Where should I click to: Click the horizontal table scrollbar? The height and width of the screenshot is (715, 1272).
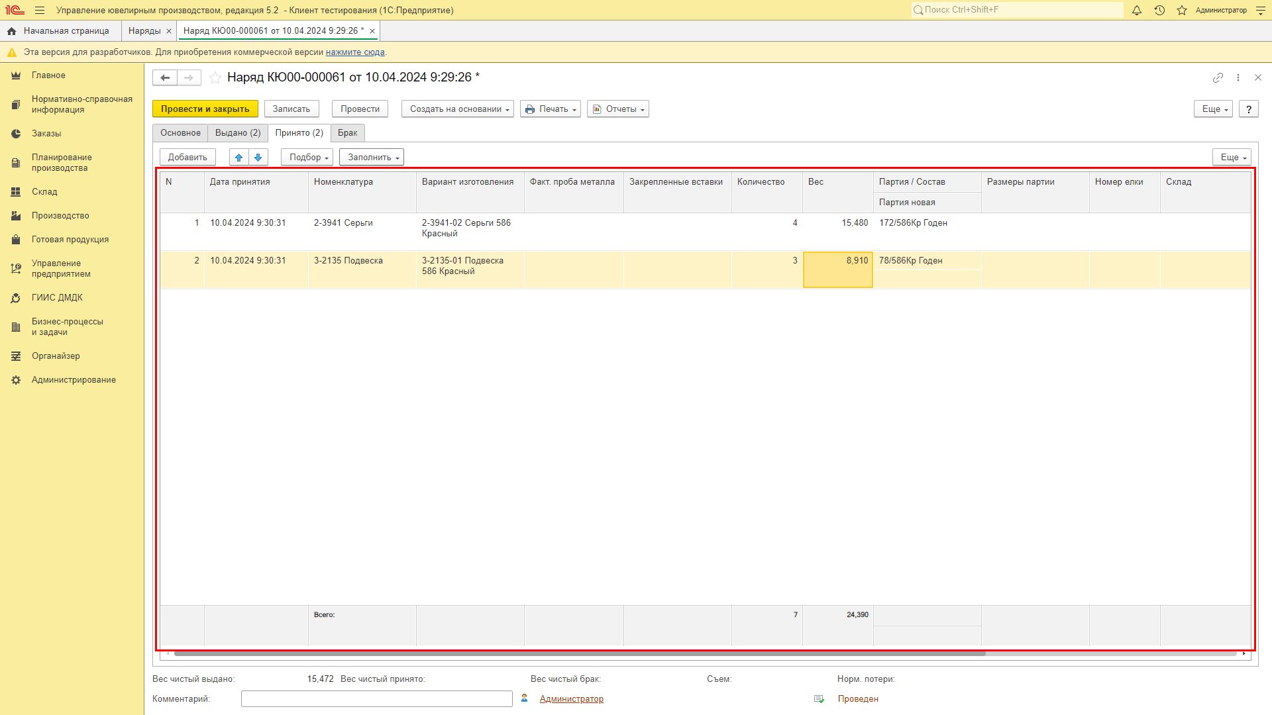580,653
